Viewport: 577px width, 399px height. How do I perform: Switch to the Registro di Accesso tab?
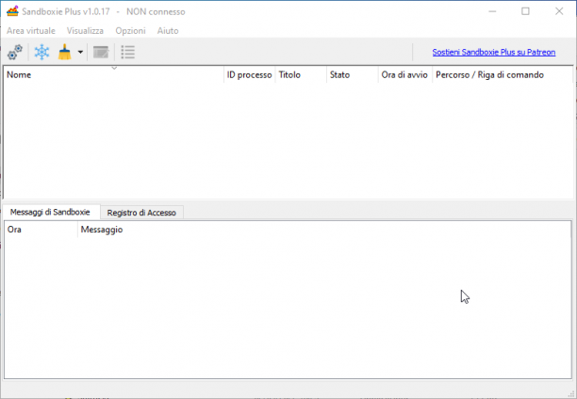tap(141, 213)
